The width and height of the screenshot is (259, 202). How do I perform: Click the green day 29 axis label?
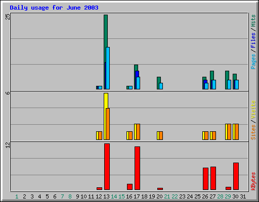[x=228, y=196]
